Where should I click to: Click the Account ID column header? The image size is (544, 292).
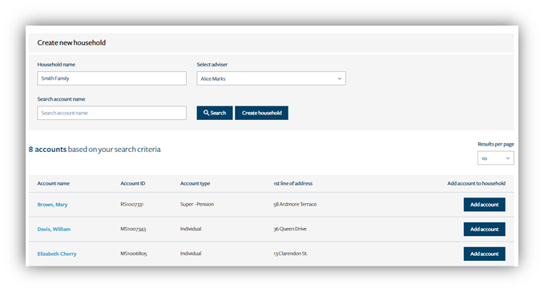[x=133, y=183]
